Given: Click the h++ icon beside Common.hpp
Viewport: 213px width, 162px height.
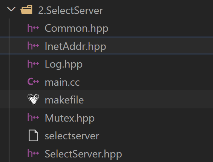Looking at the screenshot, I should 33,28.
